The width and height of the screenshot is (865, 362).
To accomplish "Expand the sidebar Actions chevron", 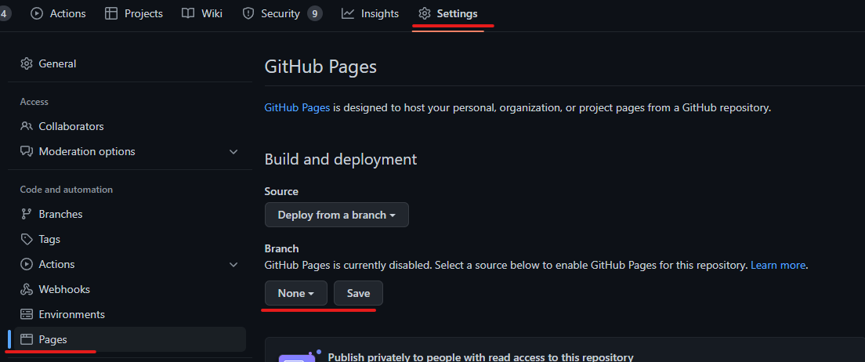I will [233, 264].
